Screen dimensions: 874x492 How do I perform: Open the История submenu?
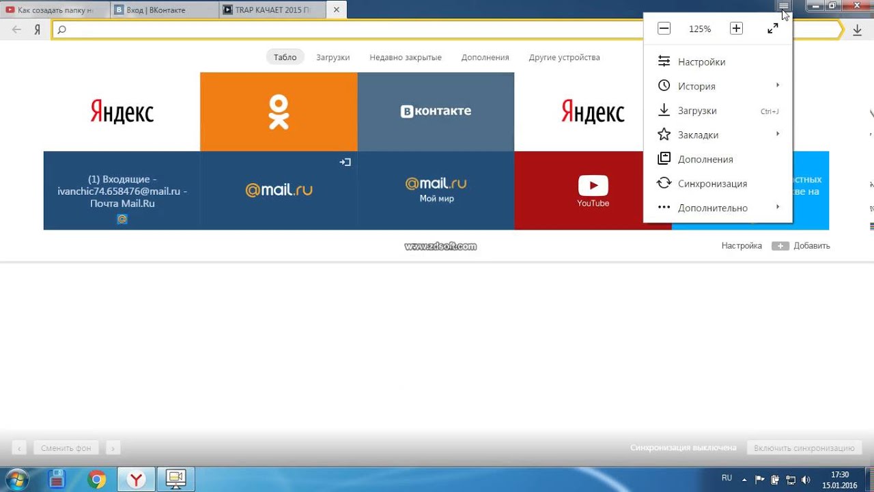(x=718, y=86)
